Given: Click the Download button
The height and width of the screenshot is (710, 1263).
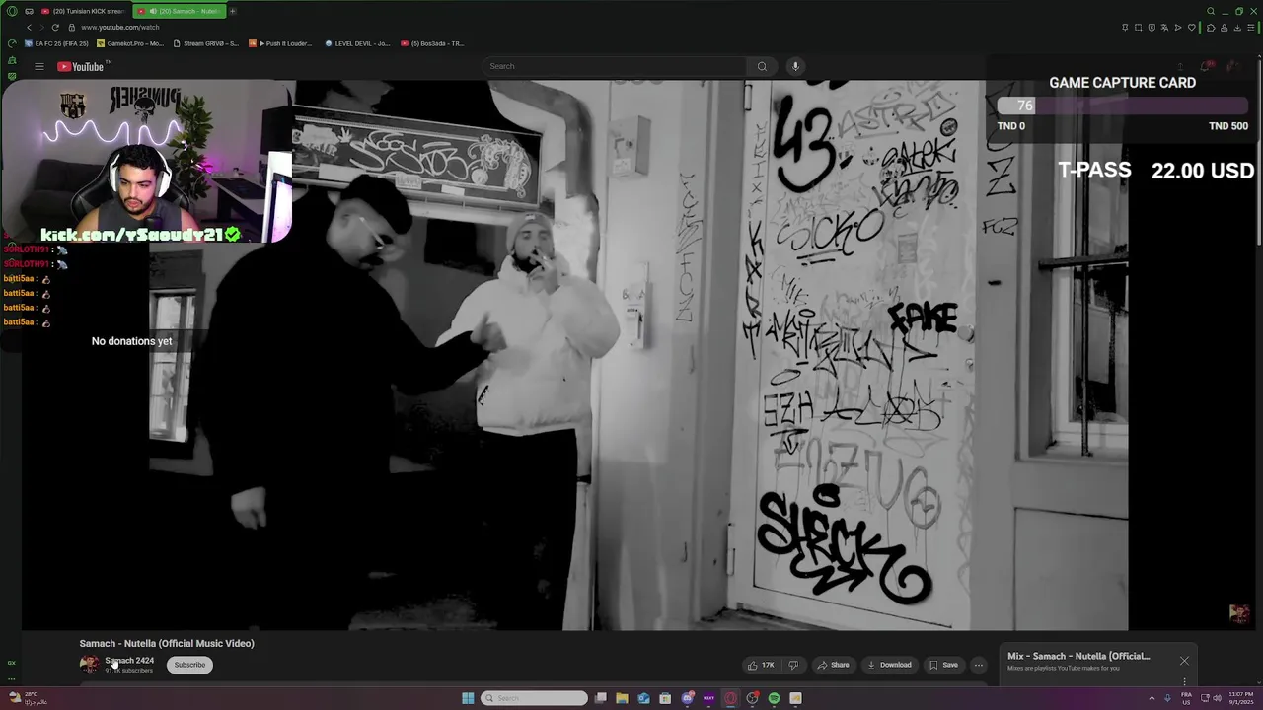Looking at the screenshot, I should pyautogui.click(x=889, y=665).
